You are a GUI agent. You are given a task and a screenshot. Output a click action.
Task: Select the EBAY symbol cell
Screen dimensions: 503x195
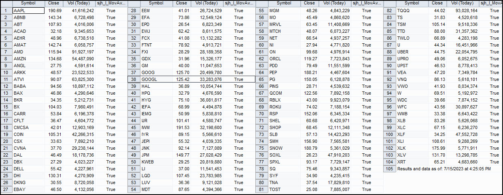click(29, 189)
